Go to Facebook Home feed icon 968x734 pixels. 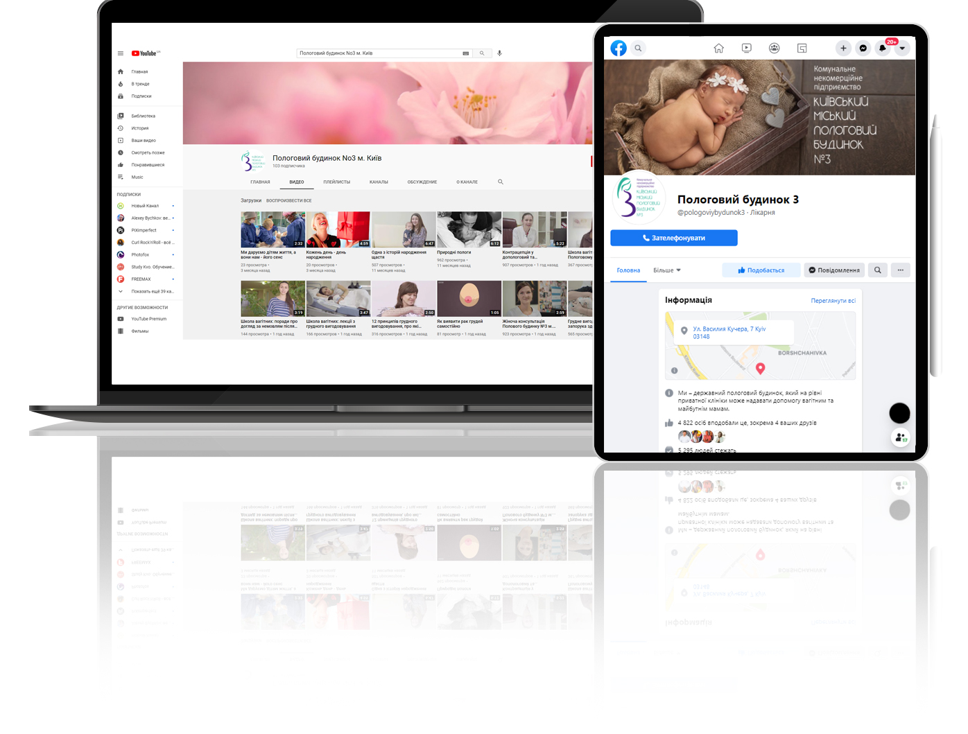tap(718, 48)
